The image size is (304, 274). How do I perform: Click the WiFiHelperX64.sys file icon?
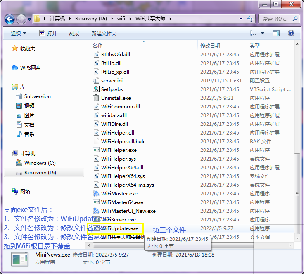pos(96,176)
